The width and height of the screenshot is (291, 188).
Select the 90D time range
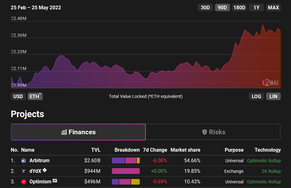point(222,7)
